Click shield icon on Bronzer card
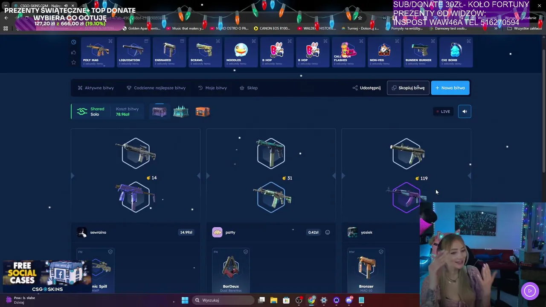 tap(381, 252)
